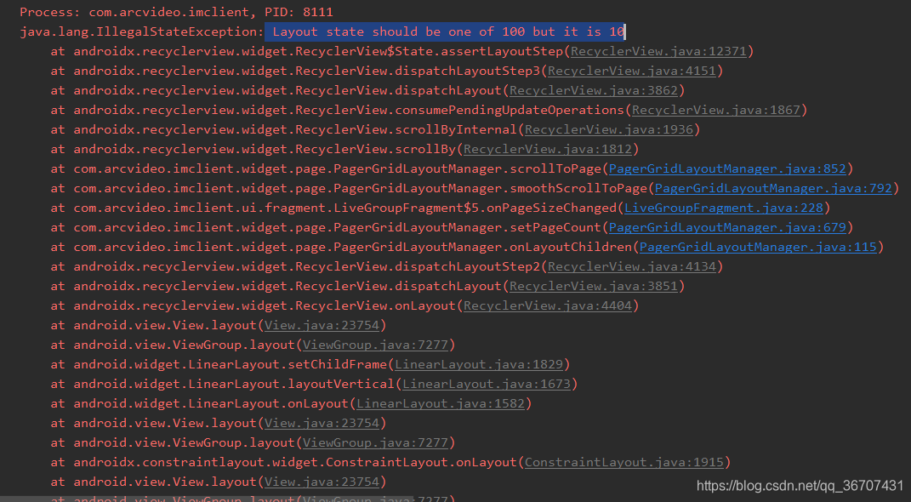This screenshot has height=502, width=911.
Task: Go to LiveGroupFragment.java:228
Action: click(x=724, y=208)
